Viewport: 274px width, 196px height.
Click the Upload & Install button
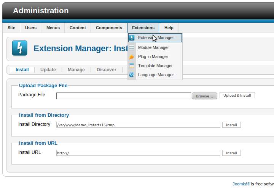(237, 96)
